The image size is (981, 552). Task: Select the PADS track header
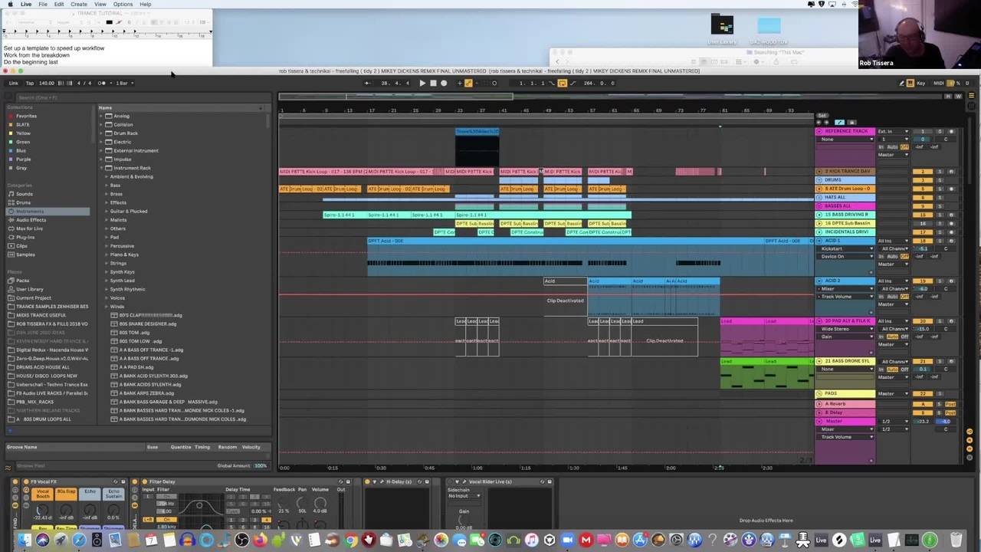pos(845,393)
